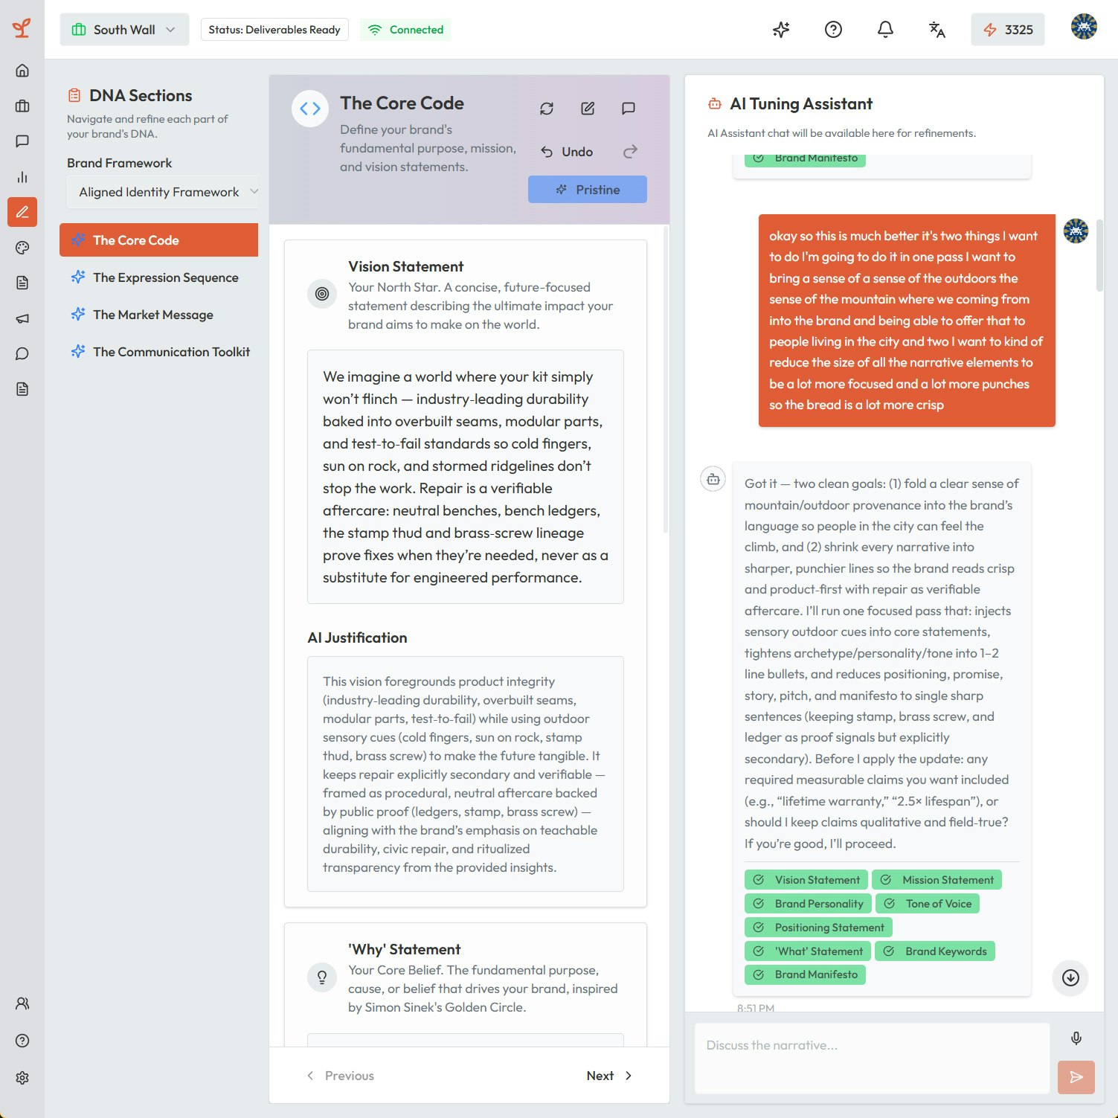Select The Communication Toolkit section
Image resolution: width=1118 pixels, height=1118 pixels.
click(158, 352)
